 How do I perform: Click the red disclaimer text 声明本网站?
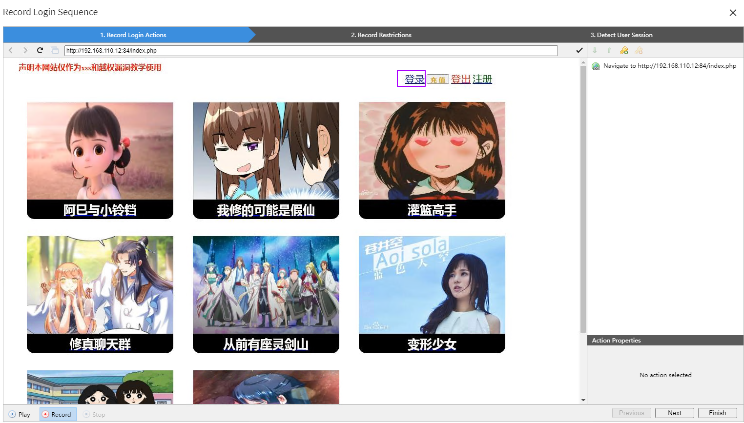click(x=90, y=67)
